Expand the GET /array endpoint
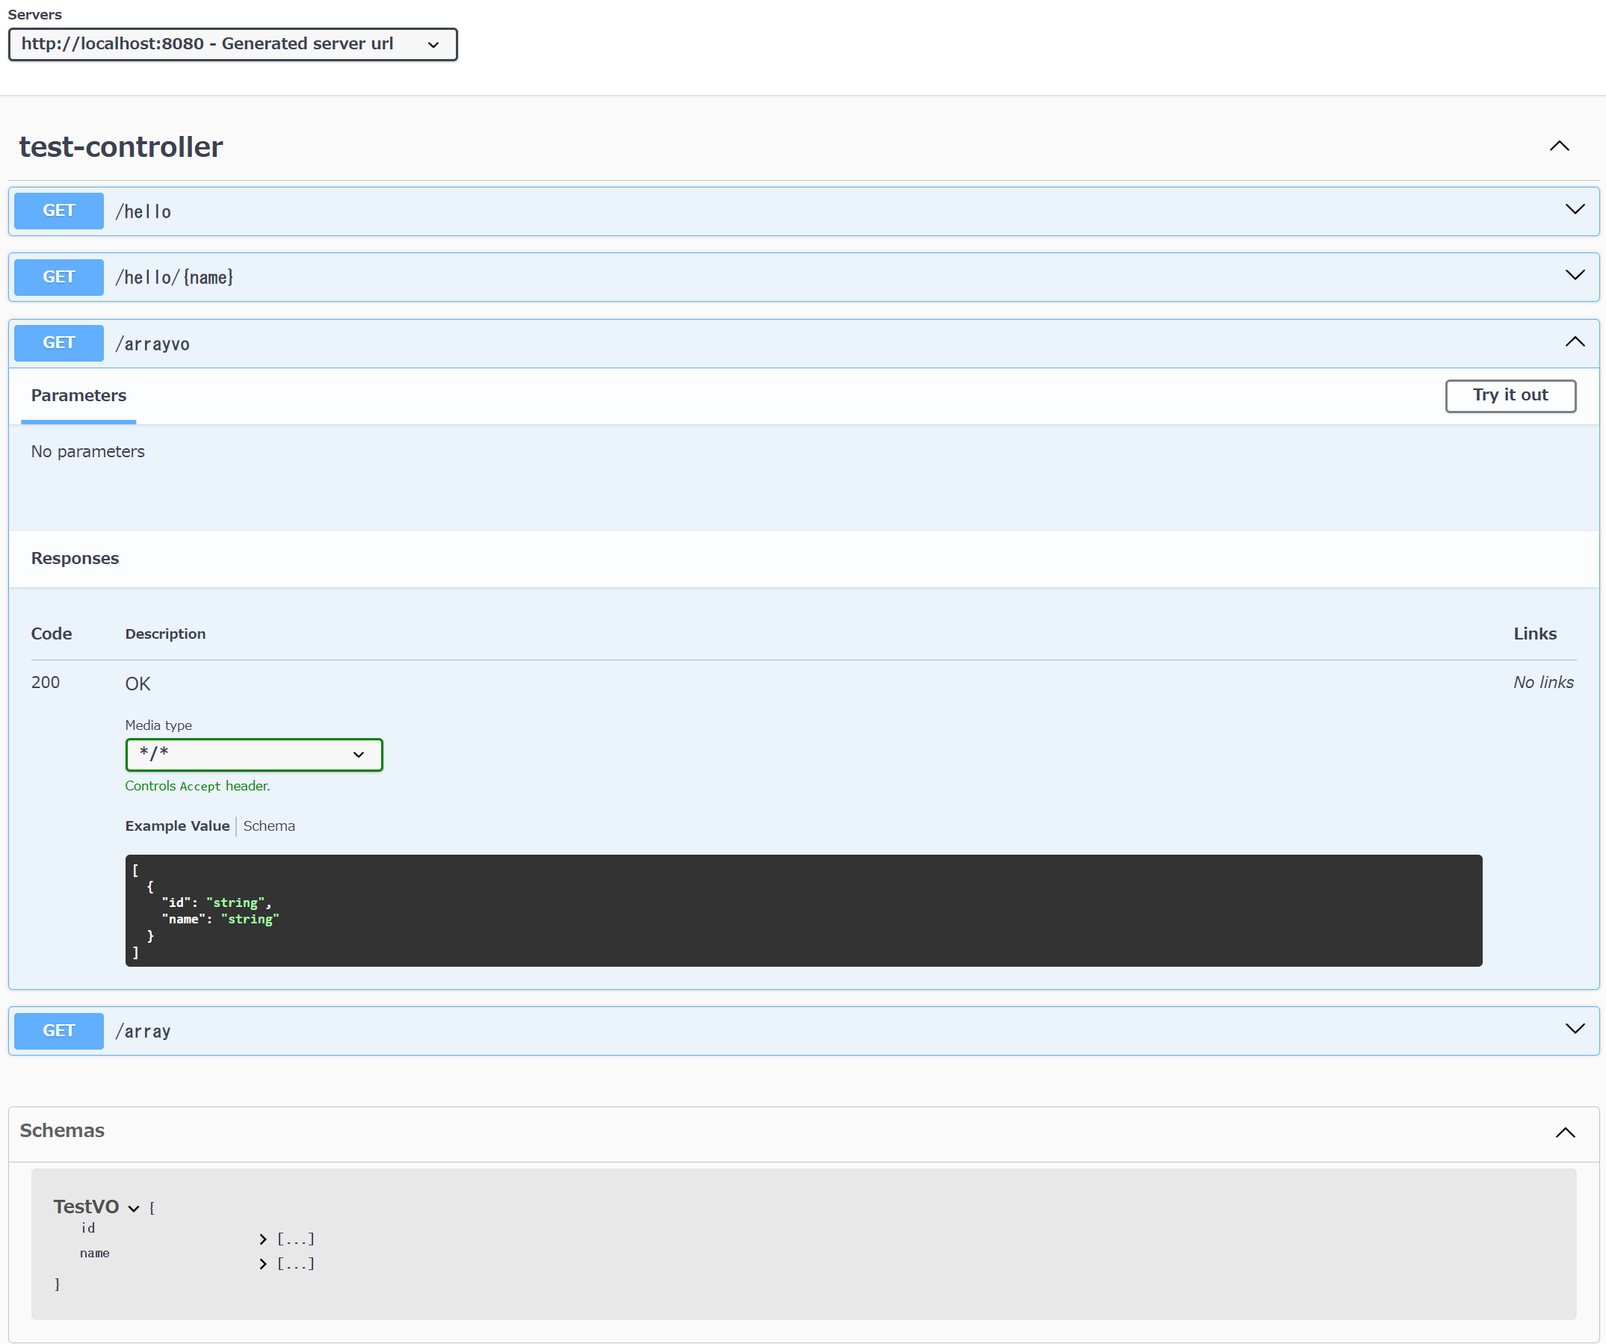1606x1344 pixels. pyautogui.click(x=1575, y=1029)
